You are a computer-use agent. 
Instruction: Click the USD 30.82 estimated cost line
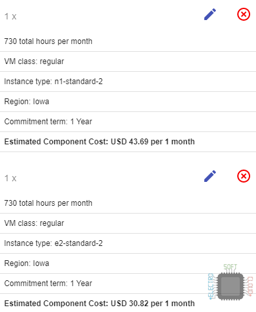[100, 304]
